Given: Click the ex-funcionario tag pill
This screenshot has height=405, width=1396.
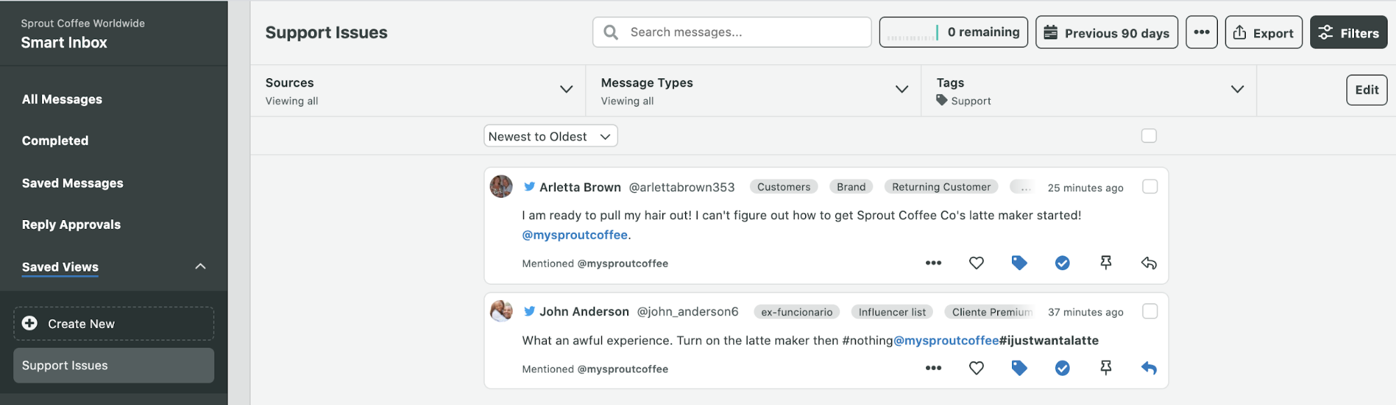Looking at the screenshot, I should [x=797, y=312].
